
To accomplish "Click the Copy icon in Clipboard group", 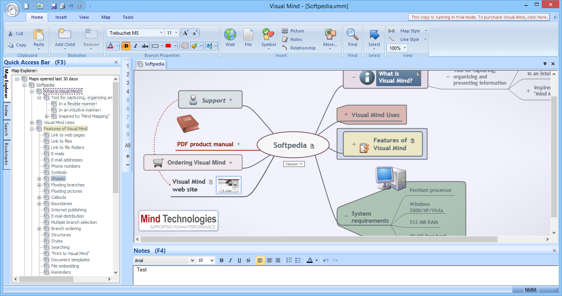I will 11,45.
